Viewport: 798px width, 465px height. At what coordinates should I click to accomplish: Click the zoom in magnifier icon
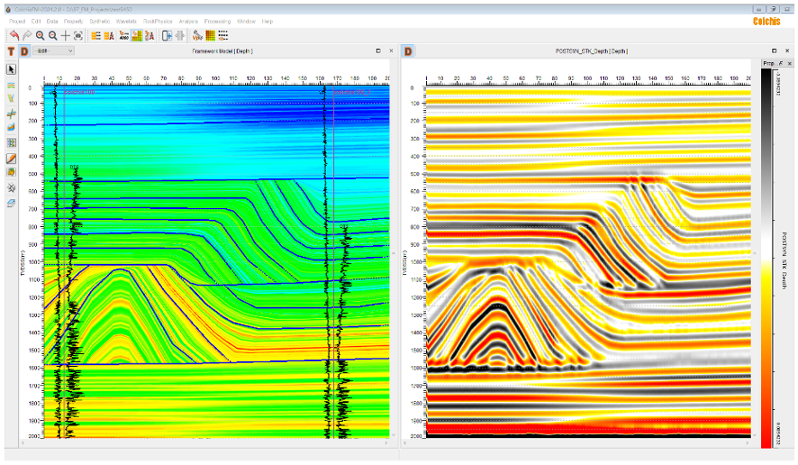click(41, 35)
